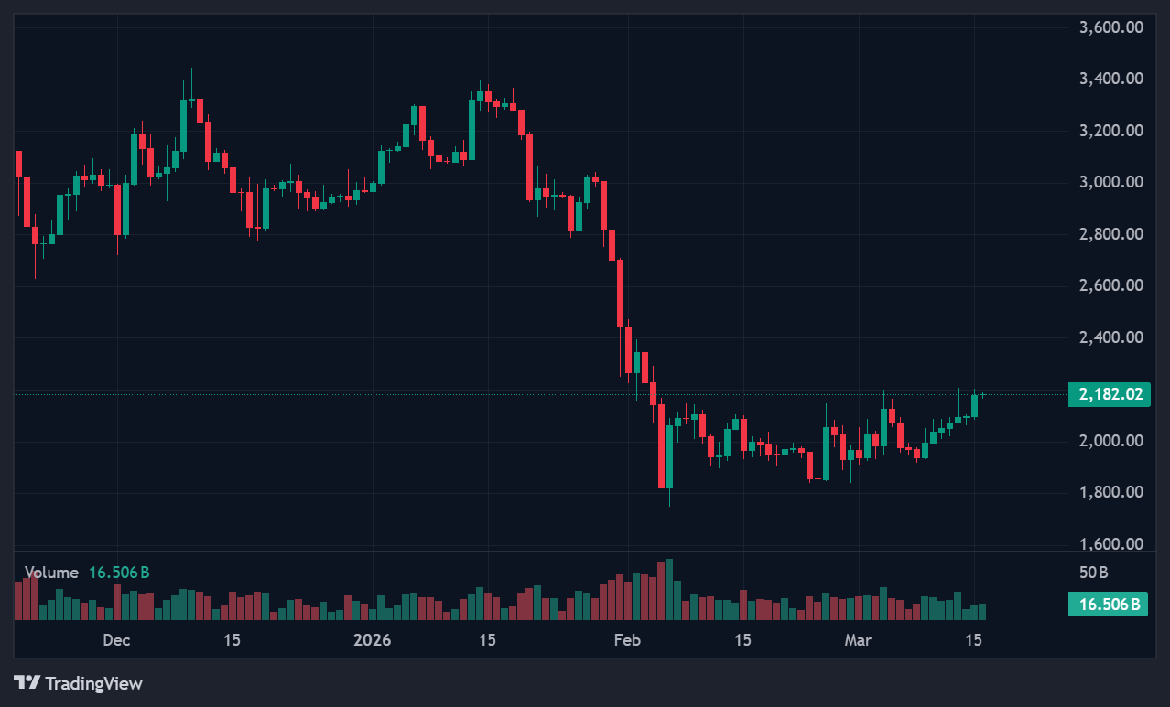Select the 1,600.00 price axis label

point(1111,544)
